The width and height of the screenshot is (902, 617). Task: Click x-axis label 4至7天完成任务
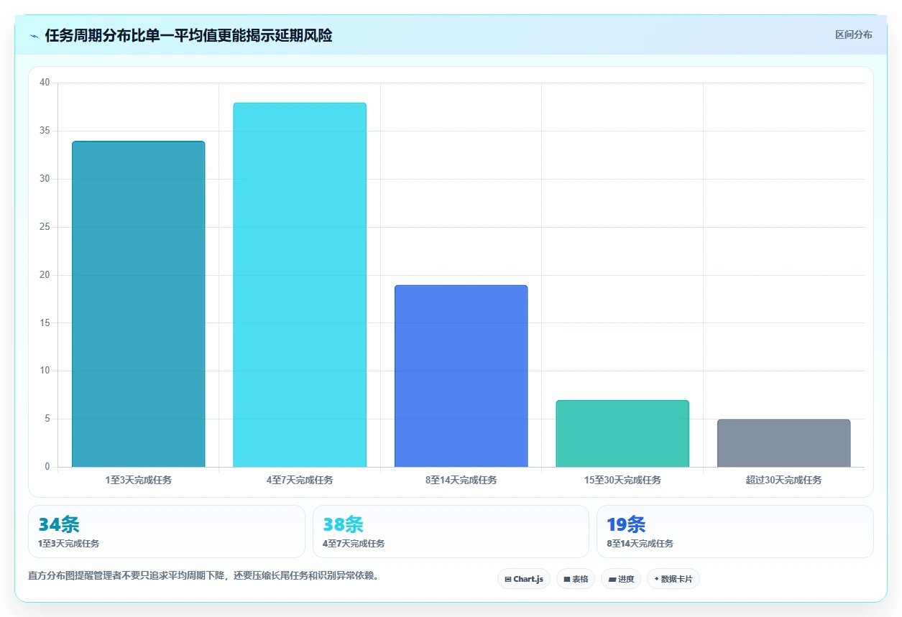click(x=300, y=480)
